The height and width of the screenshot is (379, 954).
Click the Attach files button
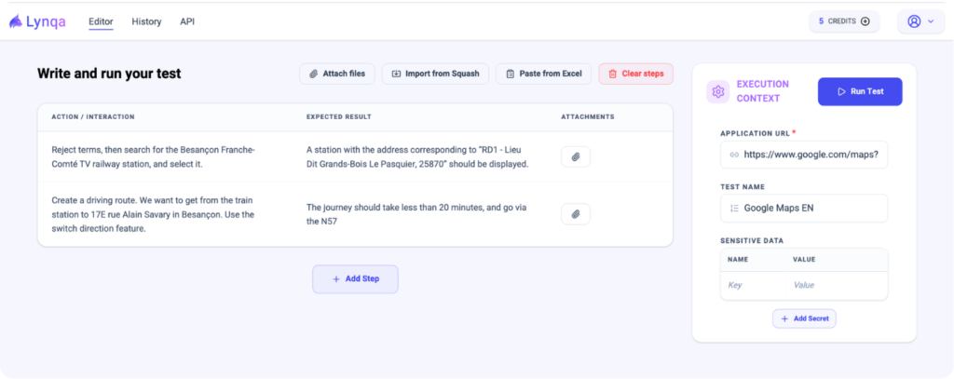pos(337,74)
